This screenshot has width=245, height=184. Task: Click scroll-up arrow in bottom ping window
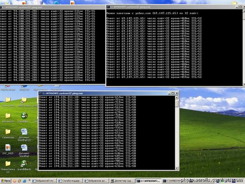(x=177, y=97)
